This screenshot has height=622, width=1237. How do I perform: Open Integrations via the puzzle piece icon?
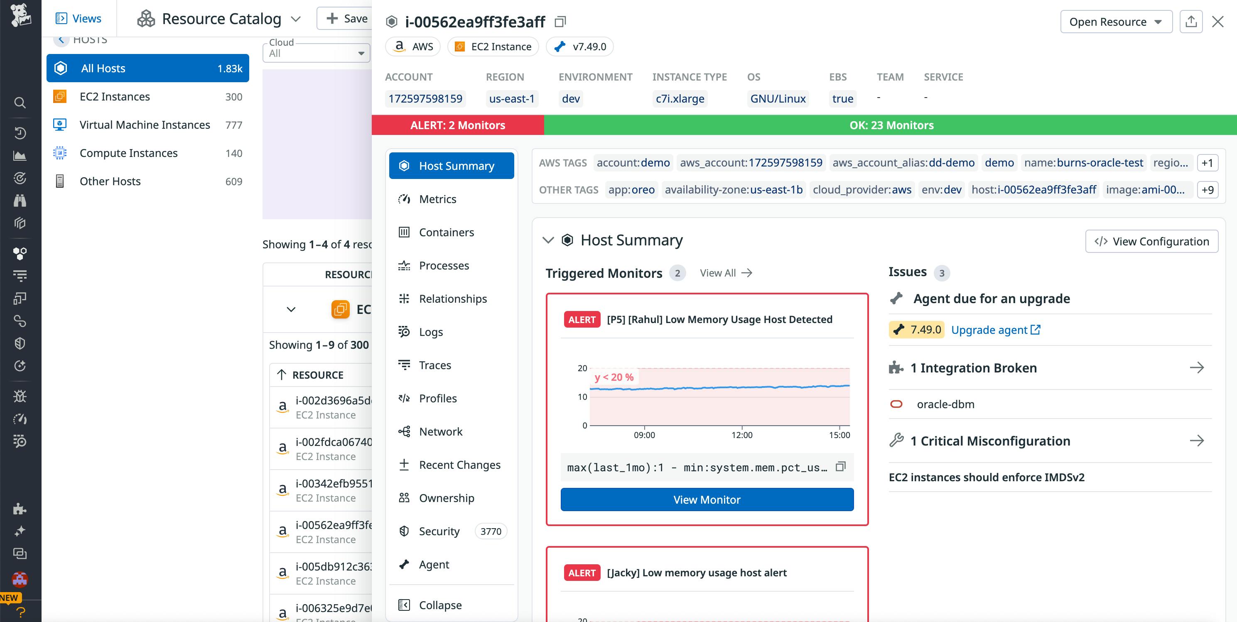[x=20, y=509]
